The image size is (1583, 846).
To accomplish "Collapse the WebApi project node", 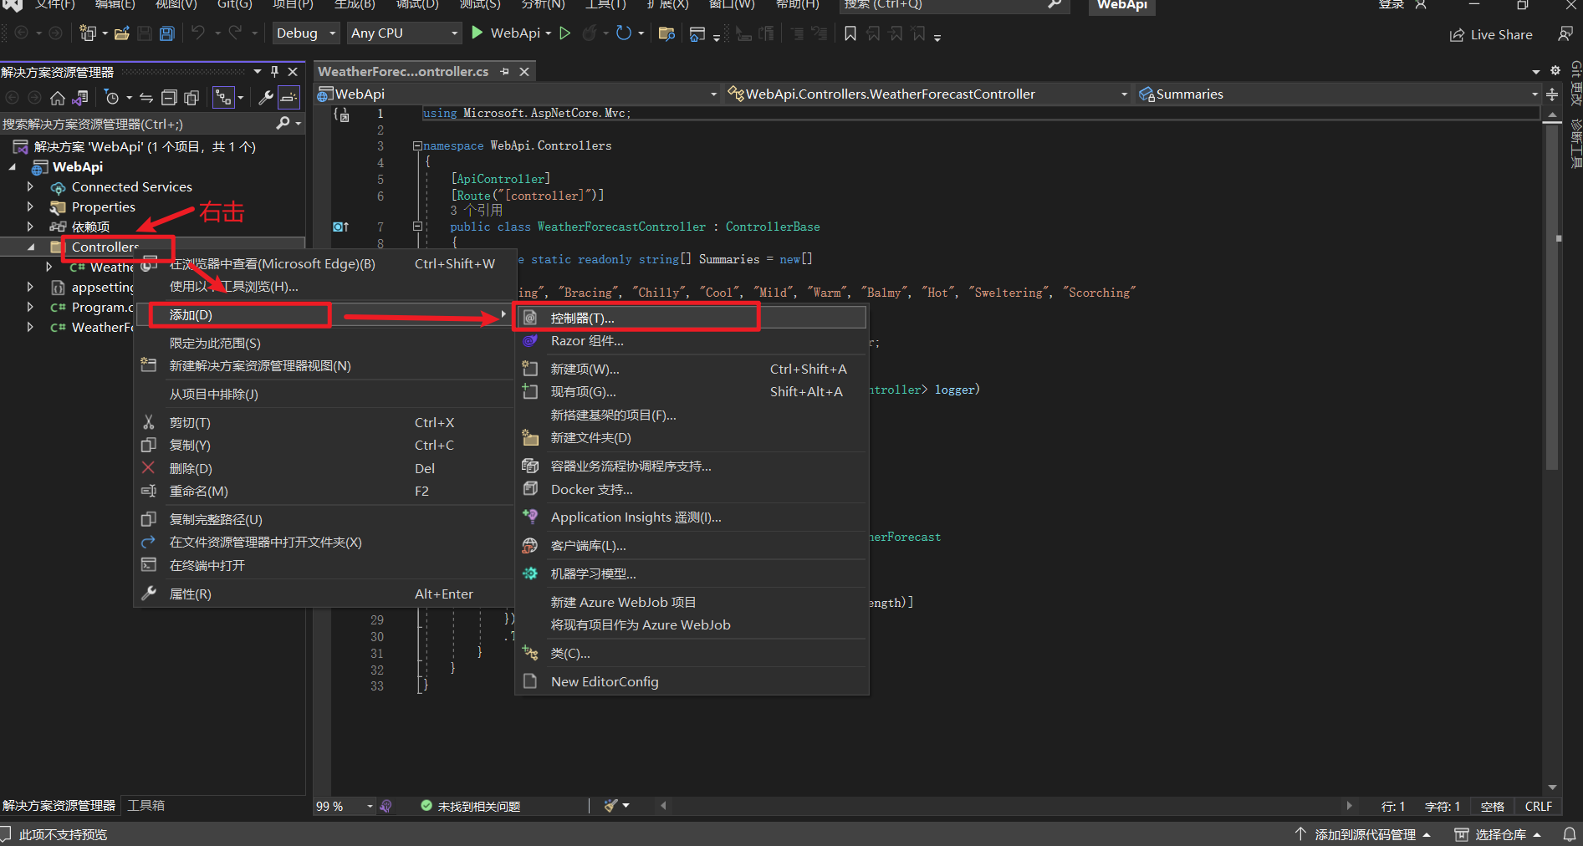I will click(x=13, y=166).
